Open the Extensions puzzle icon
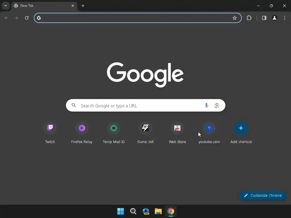Screen dimensions: 291x218 click(x=249, y=18)
